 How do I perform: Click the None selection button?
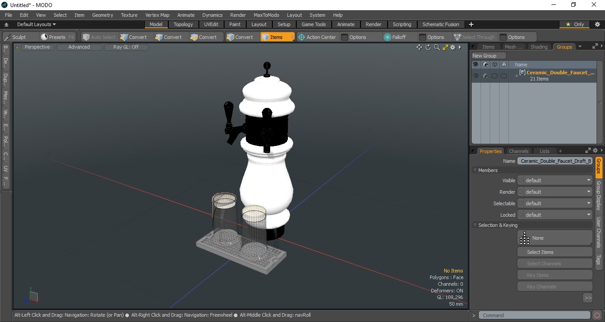pyautogui.click(x=555, y=238)
